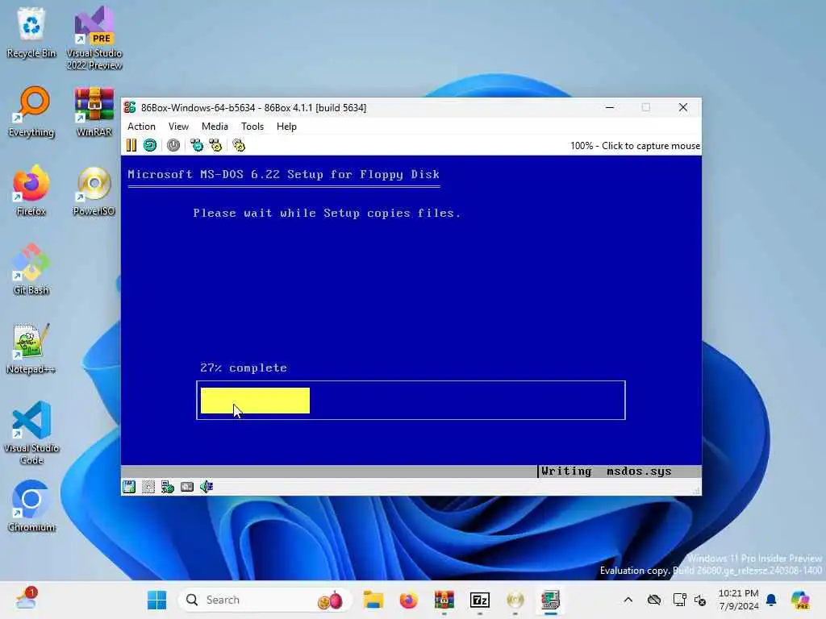Open notifications bell icon
This screenshot has width=826, height=619.
(771, 600)
